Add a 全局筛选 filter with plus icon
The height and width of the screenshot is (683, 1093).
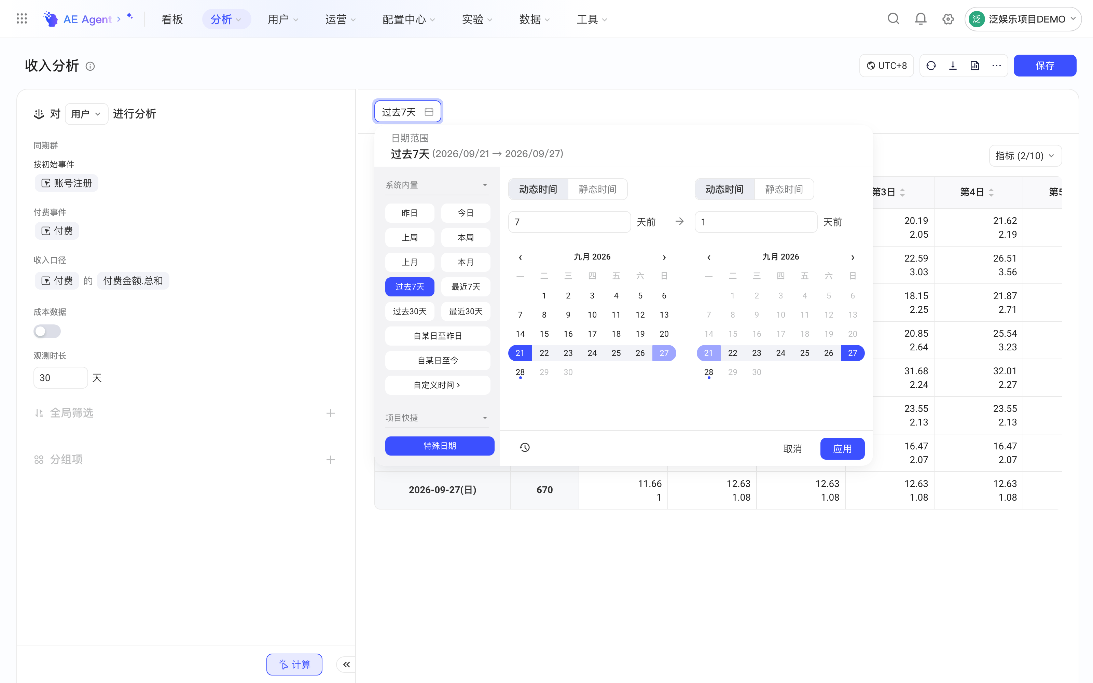(331, 413)
